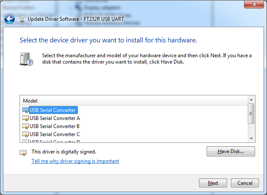This screenshot has width=267, height=195.
Task: Click the Model column header
Action: [x=133, y=101]
